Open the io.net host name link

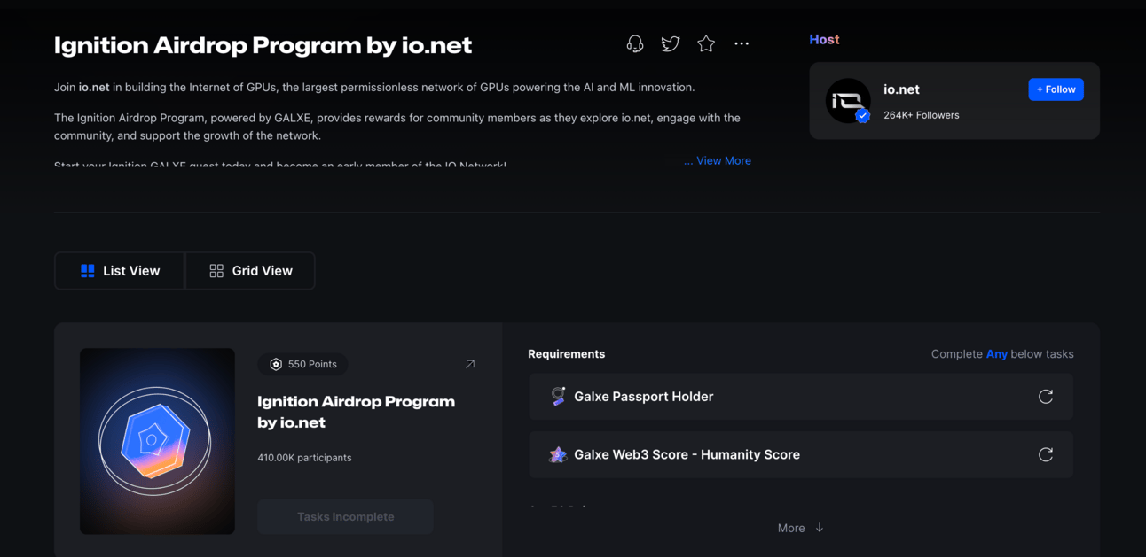click(x=901, y=89)
